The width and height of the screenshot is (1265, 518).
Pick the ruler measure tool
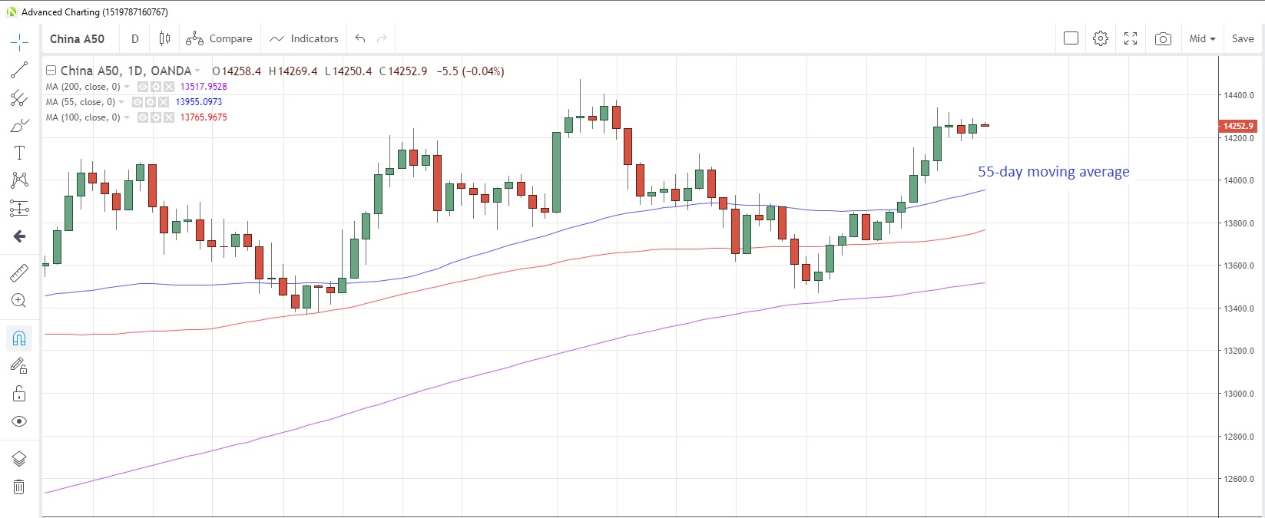19,272
